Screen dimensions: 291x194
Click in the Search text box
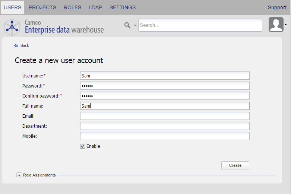[200, 25]
